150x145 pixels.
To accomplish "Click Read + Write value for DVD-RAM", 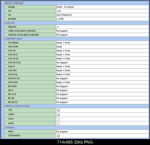I will point(63,83).
